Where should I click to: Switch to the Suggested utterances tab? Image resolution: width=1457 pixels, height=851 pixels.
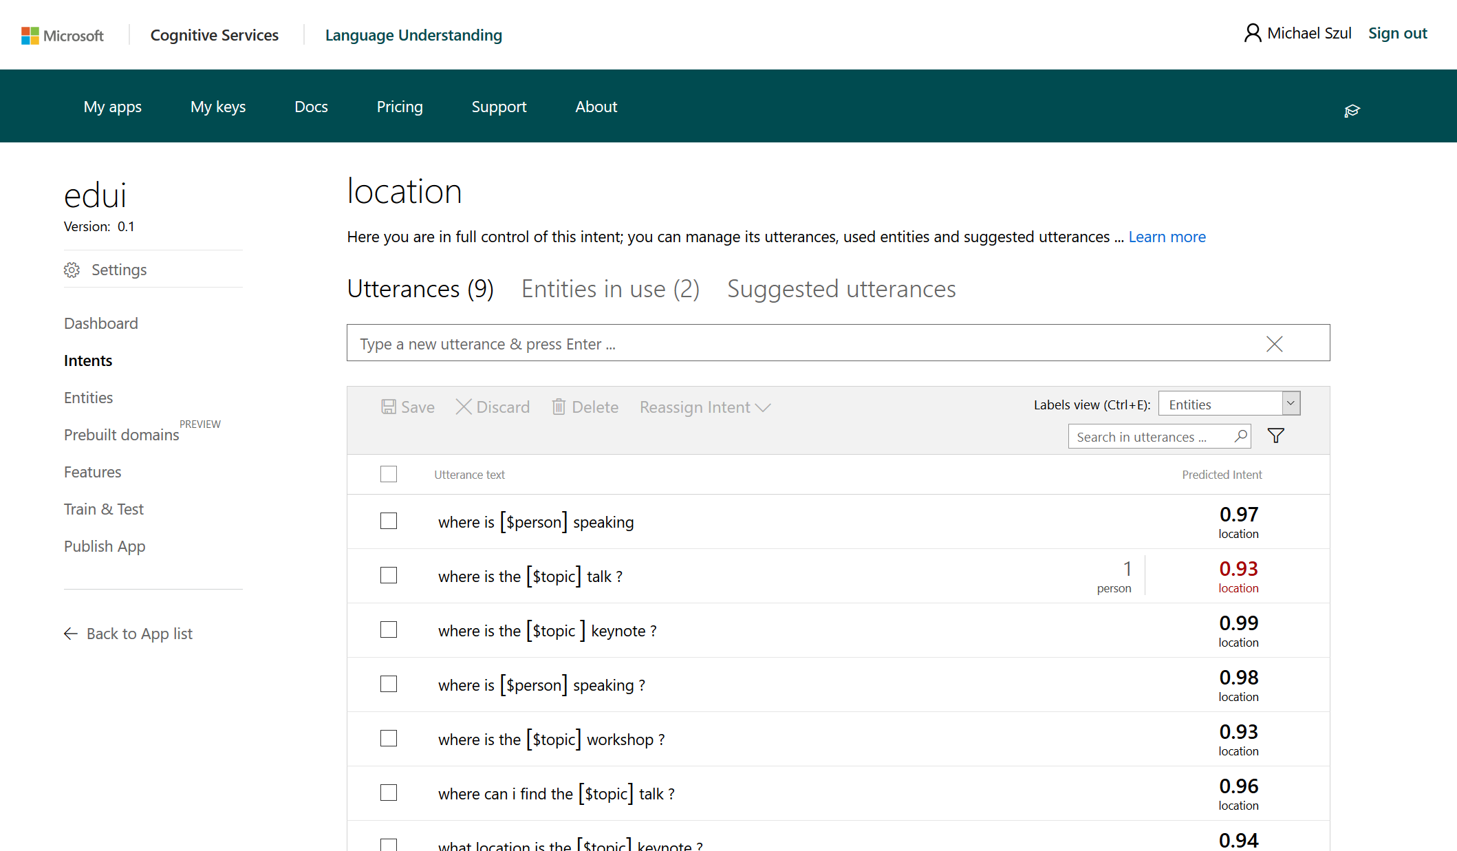[x=841, y=289]
